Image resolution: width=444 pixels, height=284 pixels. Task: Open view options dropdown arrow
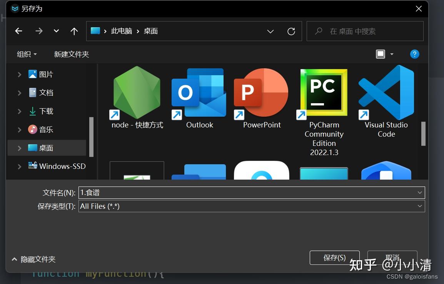tap(392, 54)
